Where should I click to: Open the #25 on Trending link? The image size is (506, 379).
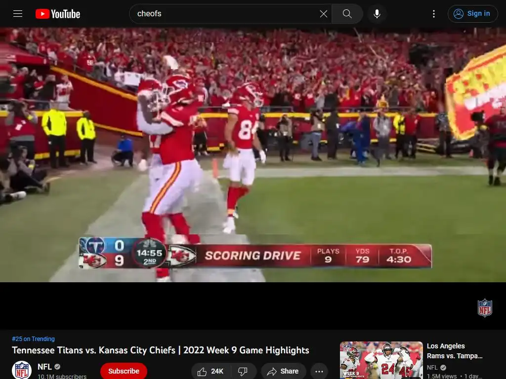pyautogui.click(x=33, y=339)
